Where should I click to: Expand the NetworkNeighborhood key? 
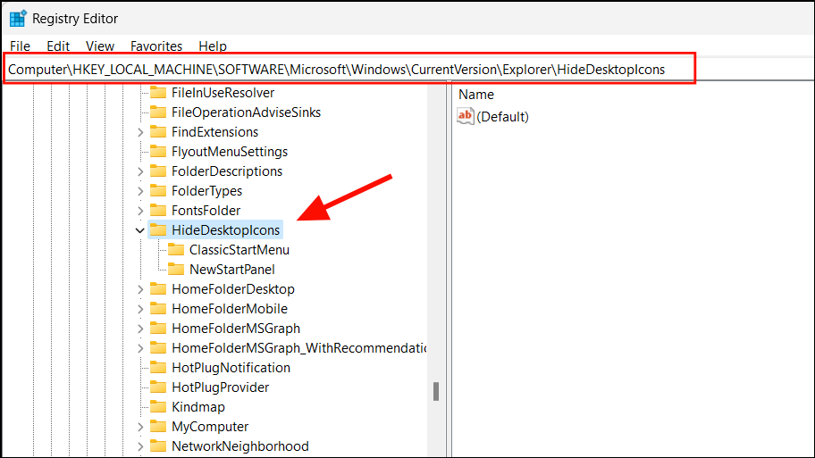pyautogui.click(x=140, y=446)
